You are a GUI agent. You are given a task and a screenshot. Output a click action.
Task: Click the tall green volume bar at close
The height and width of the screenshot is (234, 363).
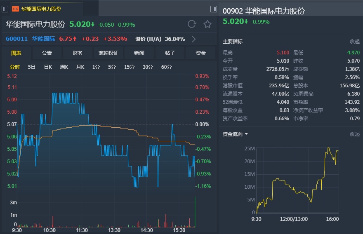195,212
